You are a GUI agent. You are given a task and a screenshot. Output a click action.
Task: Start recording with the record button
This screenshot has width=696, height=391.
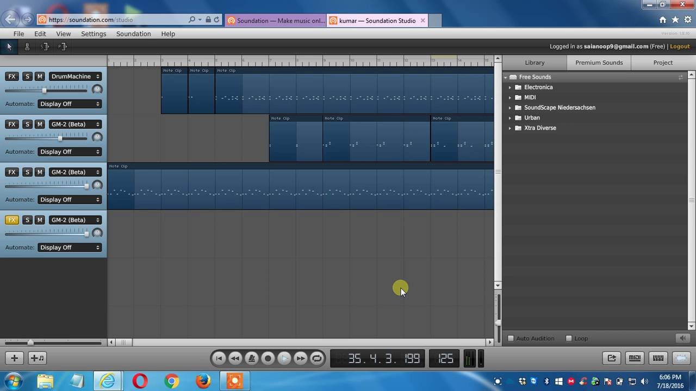(268, 358)
